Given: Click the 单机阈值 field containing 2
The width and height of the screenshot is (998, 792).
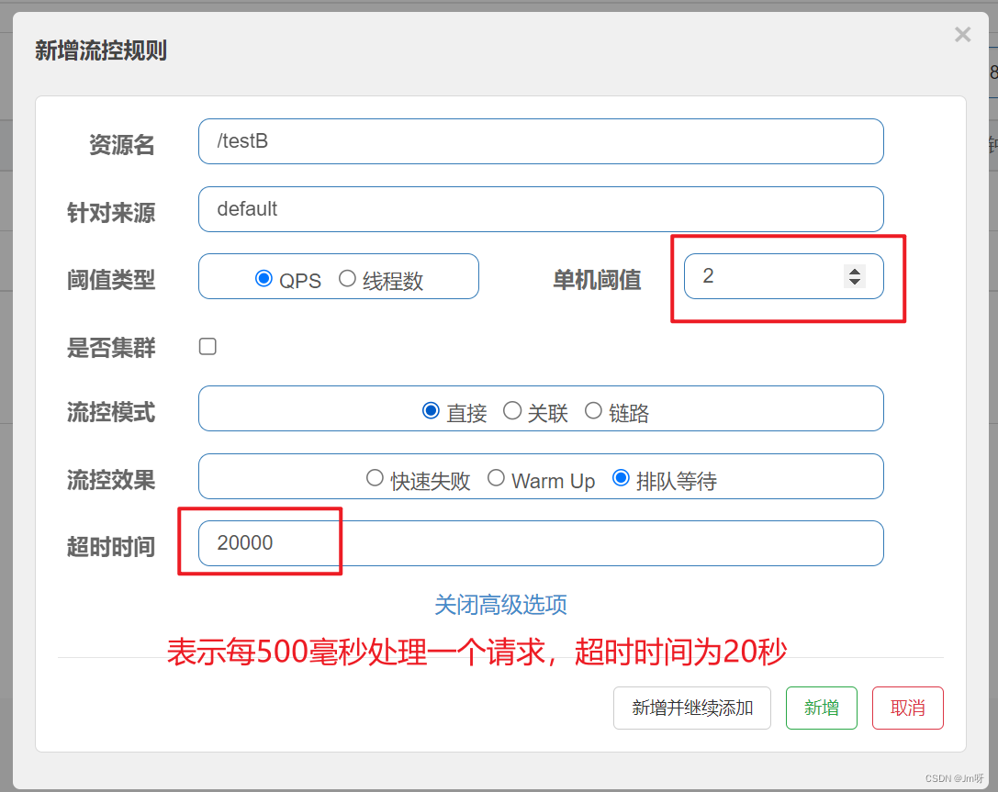Looking at the screenshot, I should pos(771,275).
